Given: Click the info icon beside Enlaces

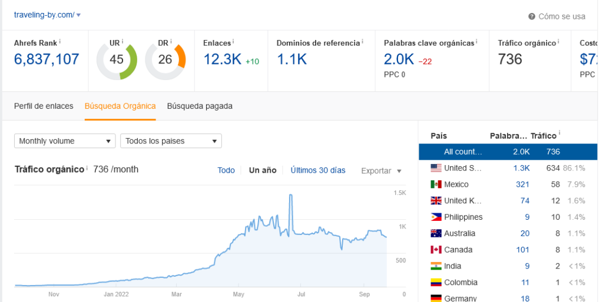Looking at the screenshot, I should click(233, 41).
